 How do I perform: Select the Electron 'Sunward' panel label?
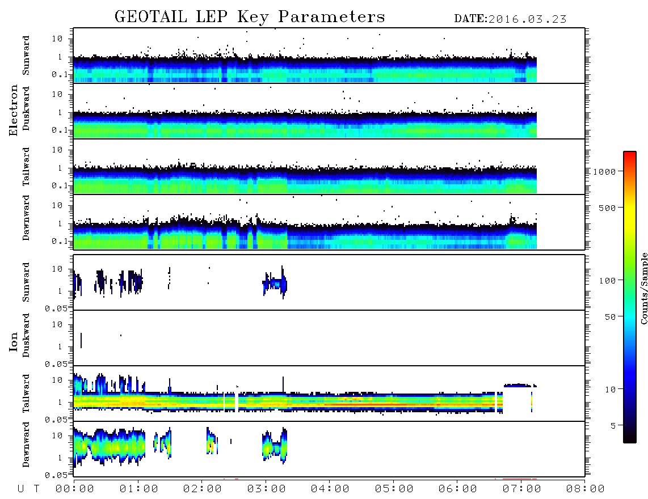click(26, 56)
